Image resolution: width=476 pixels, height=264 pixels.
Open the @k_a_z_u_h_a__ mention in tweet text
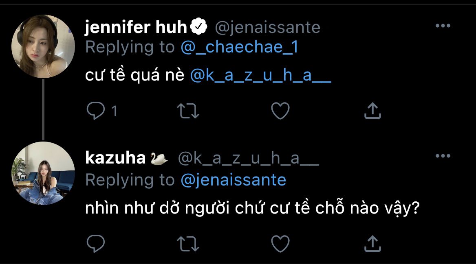(x=260, y=76)
